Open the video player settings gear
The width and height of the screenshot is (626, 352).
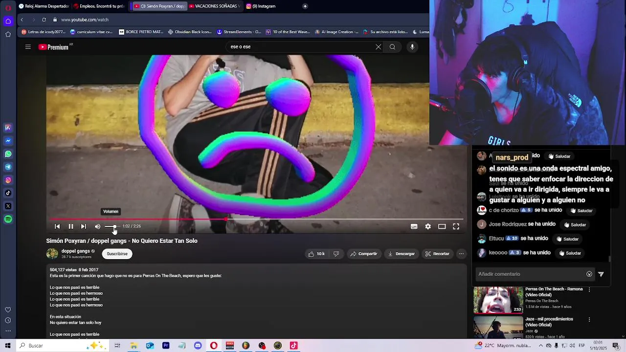click(428, 226)
